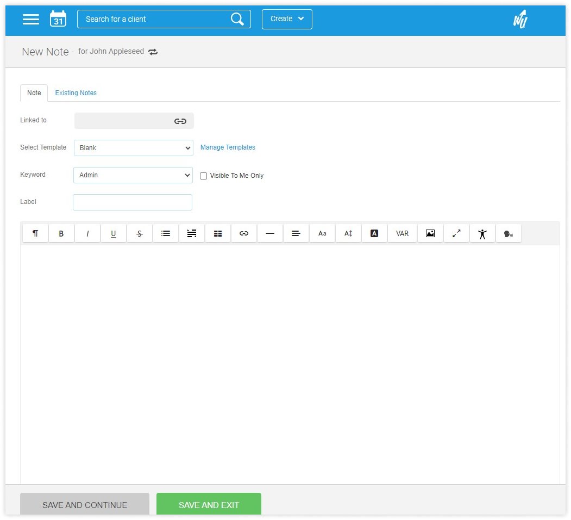Switch to the Existing Notes tab

[76, 93]
